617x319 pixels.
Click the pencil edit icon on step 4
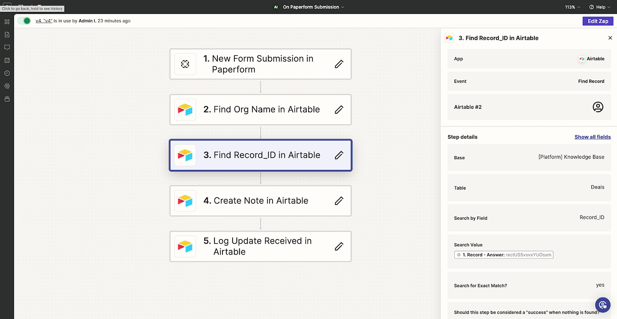point(339,201)
